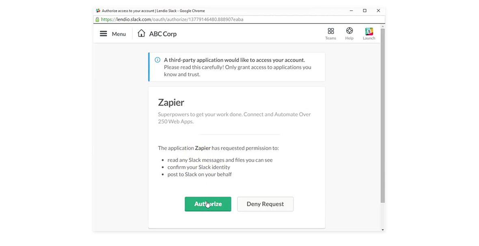Click the Zapier application heading
The height and width of the screenshot is (246, 479).
point(171,103)
